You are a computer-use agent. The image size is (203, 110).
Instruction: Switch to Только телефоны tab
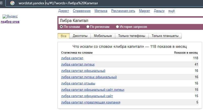[x=132, y=36]
